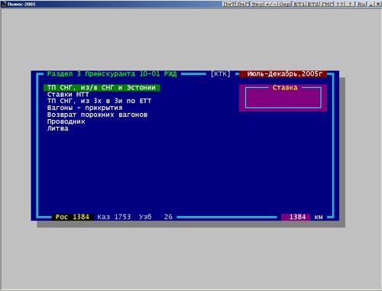
Task: Choose 'ТП СНГ, из 3х в 3и по ЕТТ'
Action: coord(99,101)
